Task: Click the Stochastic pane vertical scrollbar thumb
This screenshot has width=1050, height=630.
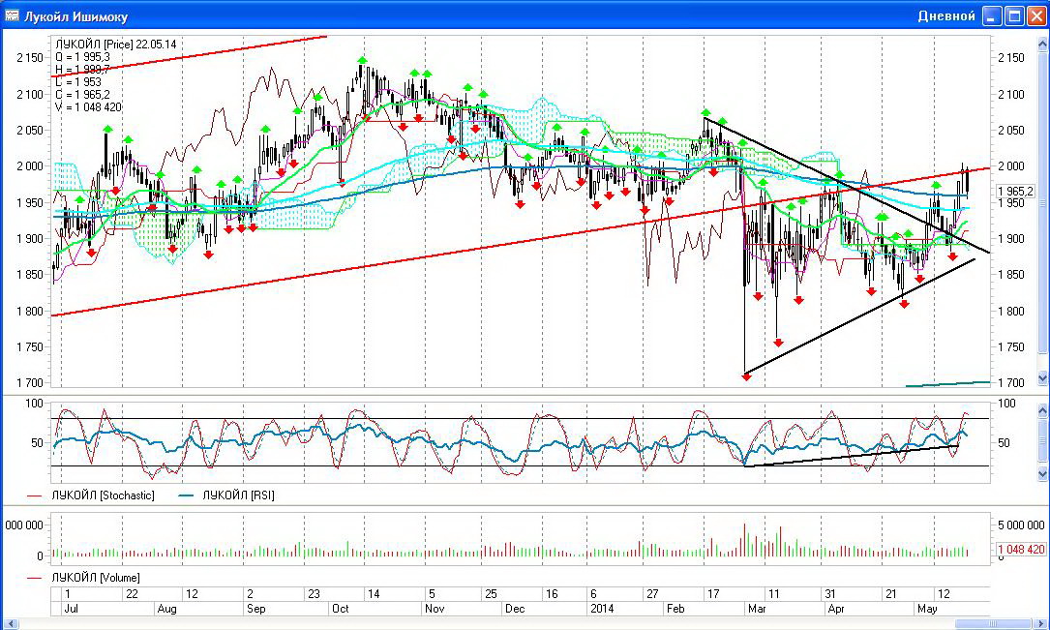Action: [1042, 441]
